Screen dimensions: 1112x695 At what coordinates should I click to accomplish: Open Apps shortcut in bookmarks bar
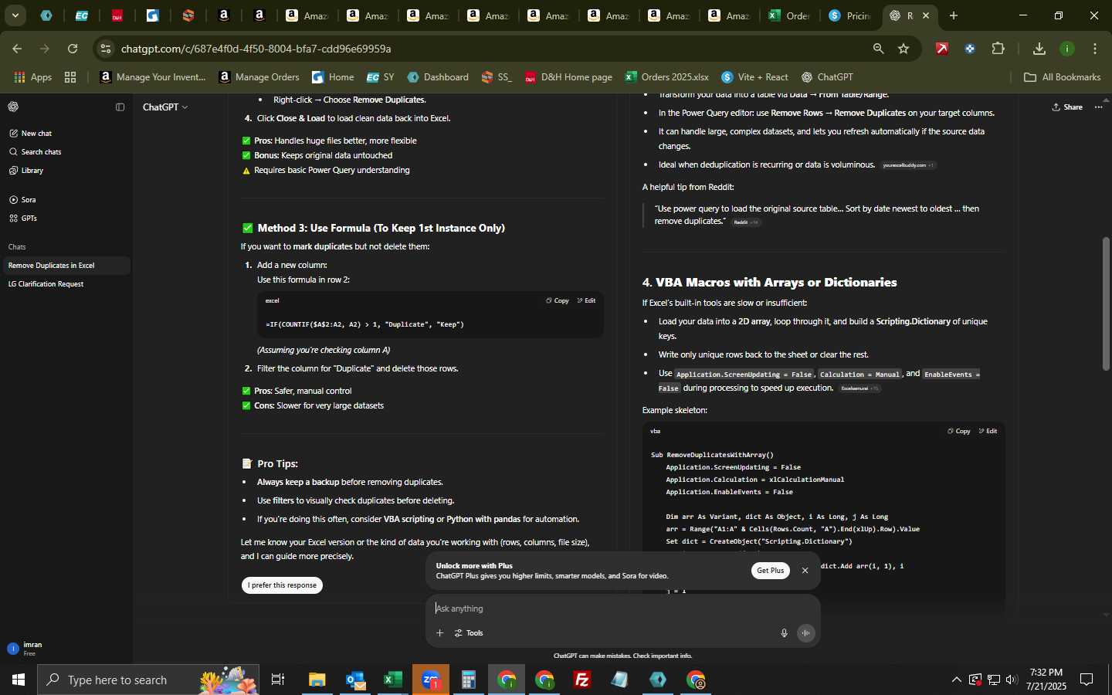tap(32, 77)
